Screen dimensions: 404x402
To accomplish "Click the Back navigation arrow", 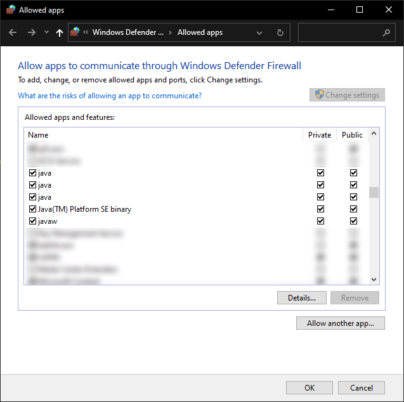I will point(13,32).
